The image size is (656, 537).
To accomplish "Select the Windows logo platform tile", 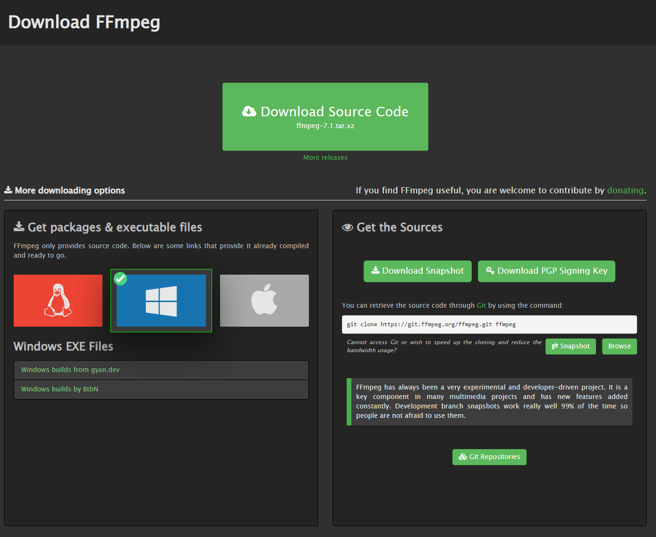I will [x=161, y=301].
